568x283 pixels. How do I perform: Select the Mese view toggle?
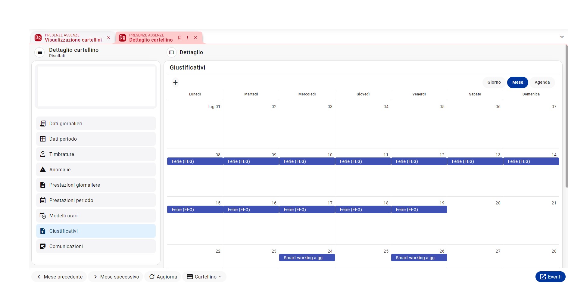tap(517, 82)
